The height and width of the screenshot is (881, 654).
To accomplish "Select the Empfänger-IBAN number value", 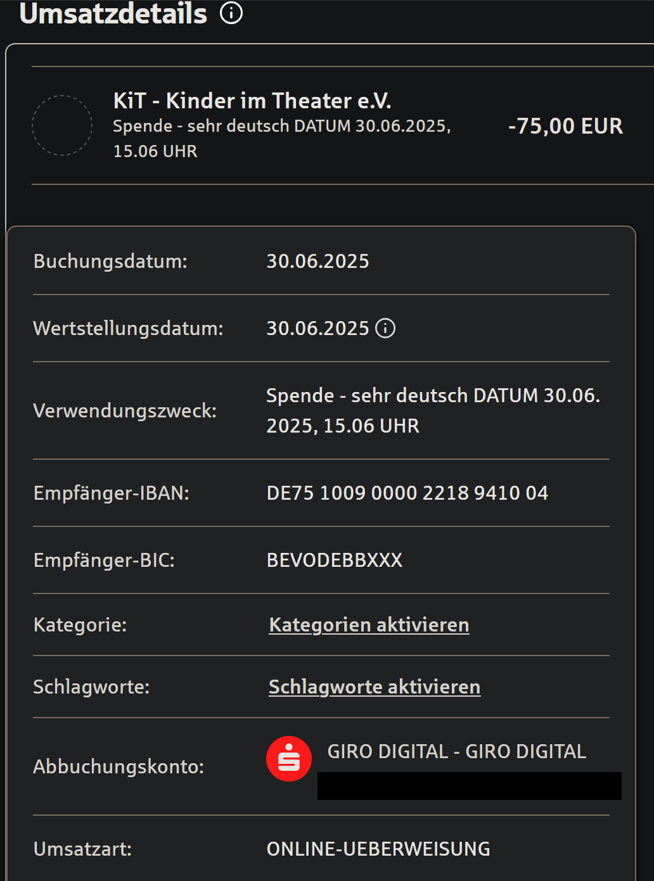I will point(407,493).
